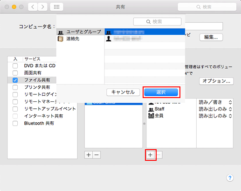This screenshot has width=241, height=191.
Task: Select the 全員 group icon
Action: 151,116
